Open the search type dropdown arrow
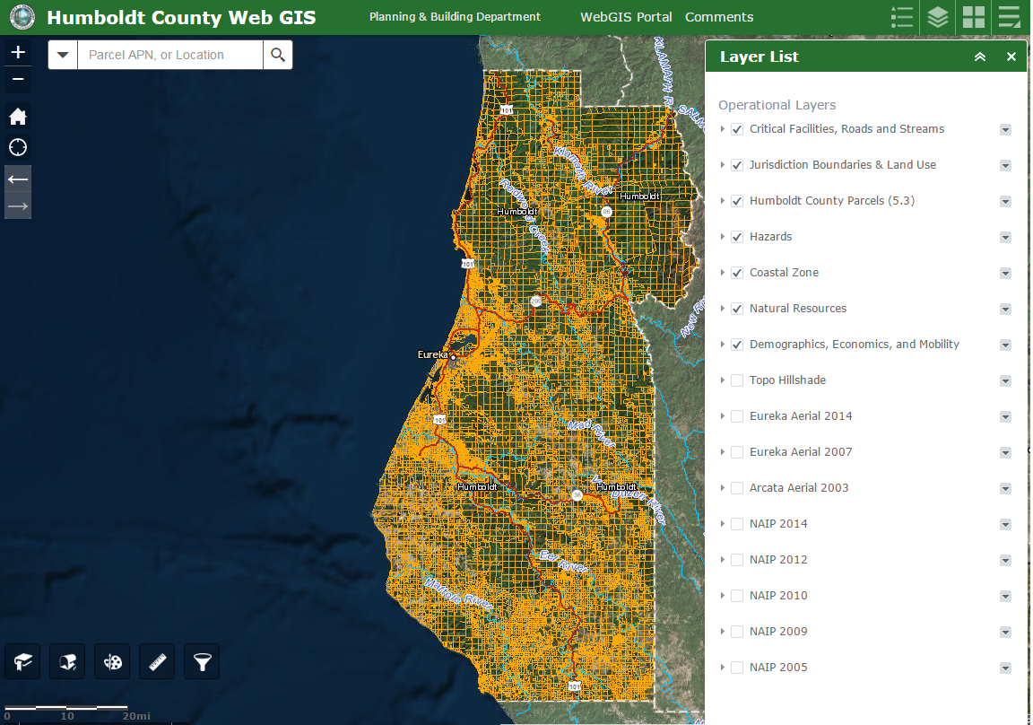The width and height of the screenshot is (1033, 725). 62,55
